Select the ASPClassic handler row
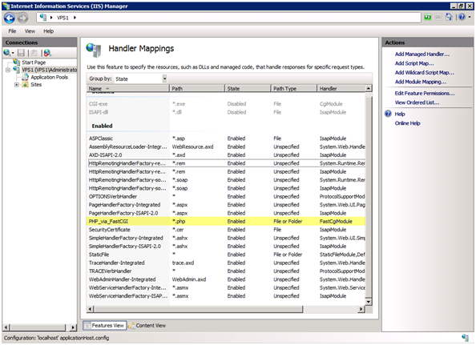Viewport: 476px width, 345px height. click(x=227, y=138)
